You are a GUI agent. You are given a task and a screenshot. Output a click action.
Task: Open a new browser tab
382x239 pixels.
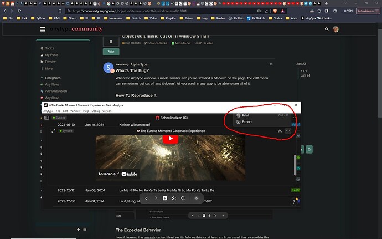click(x=326, y=3)
